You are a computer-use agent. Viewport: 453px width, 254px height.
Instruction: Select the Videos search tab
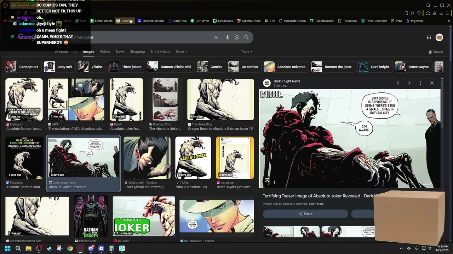point(105,52)
